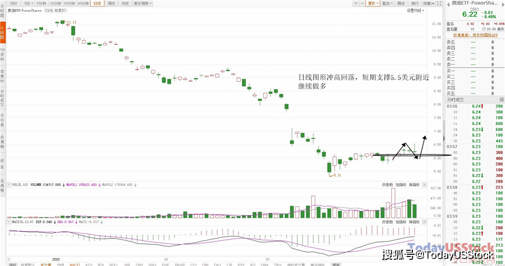The width and height of the screenshot is (505, 266).
Task: Click 加指标 in the MACD panel
Action: (401, 222)
